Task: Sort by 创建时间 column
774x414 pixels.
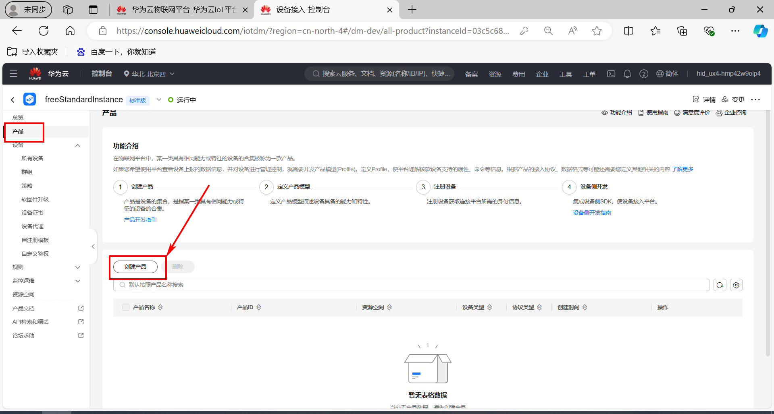Action: pos(585,307)
